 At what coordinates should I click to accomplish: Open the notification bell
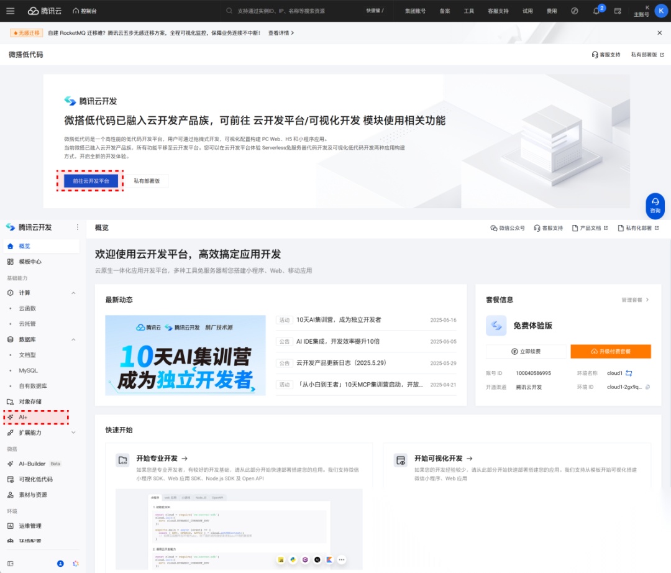(596, 11)
